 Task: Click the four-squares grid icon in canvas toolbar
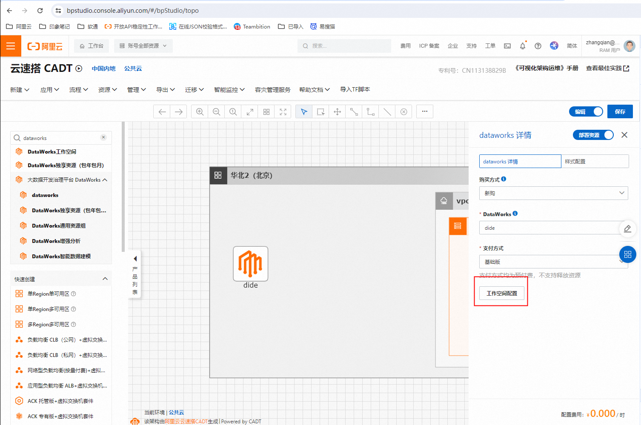(x=266, y=112)
